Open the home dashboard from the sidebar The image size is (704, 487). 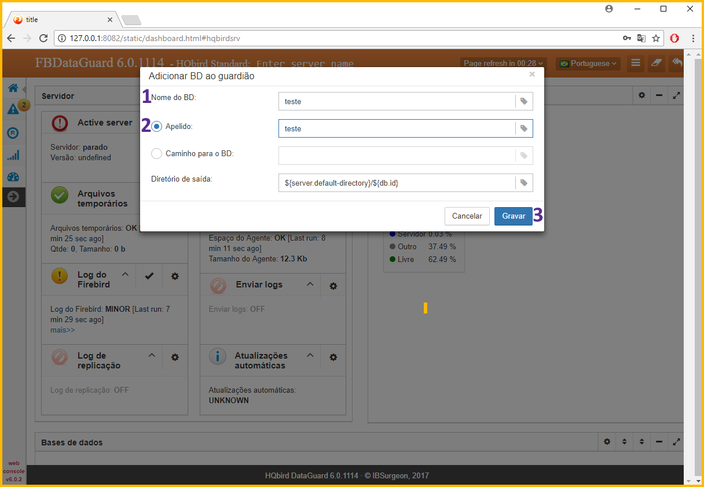(x=13, y=88)
